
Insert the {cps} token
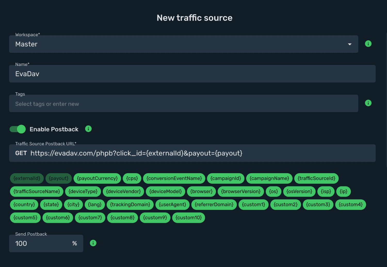(132, 178)
